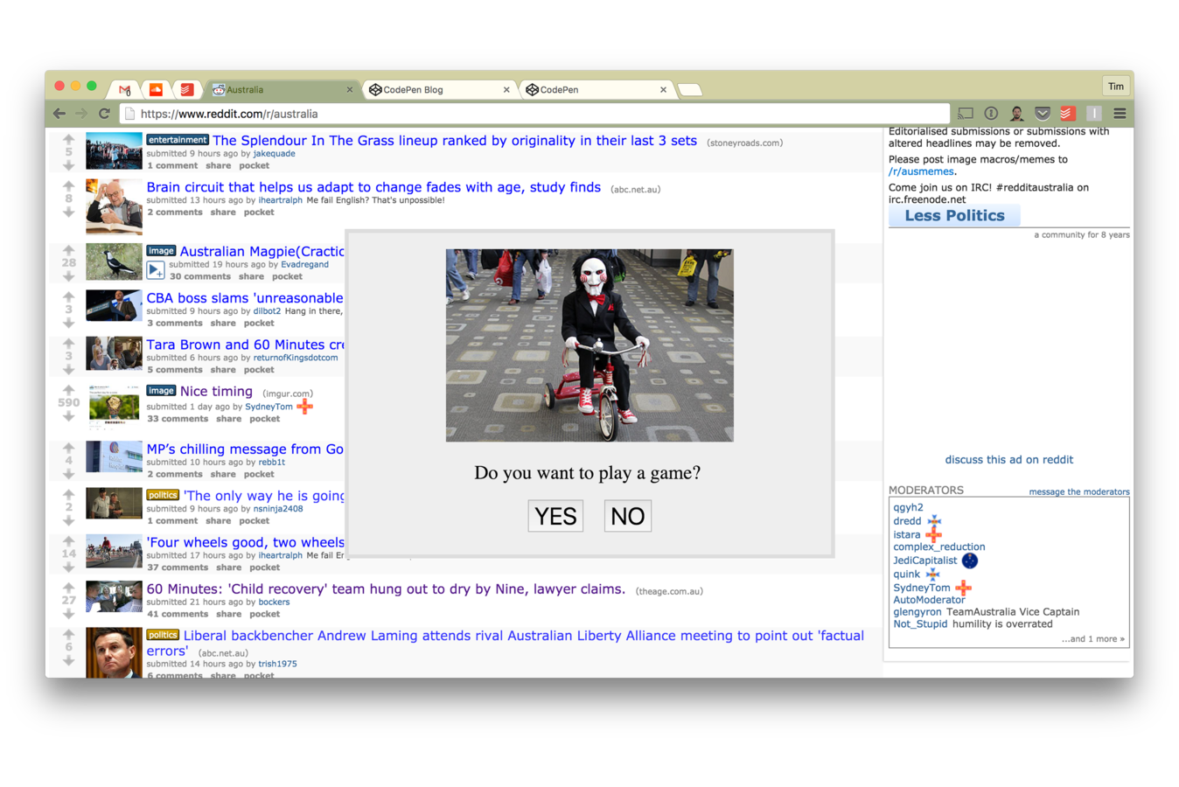1179x787 pixels.
Task: Click the theage.com.au domain link
Action: pyautogui.click(x=669, y=592)
